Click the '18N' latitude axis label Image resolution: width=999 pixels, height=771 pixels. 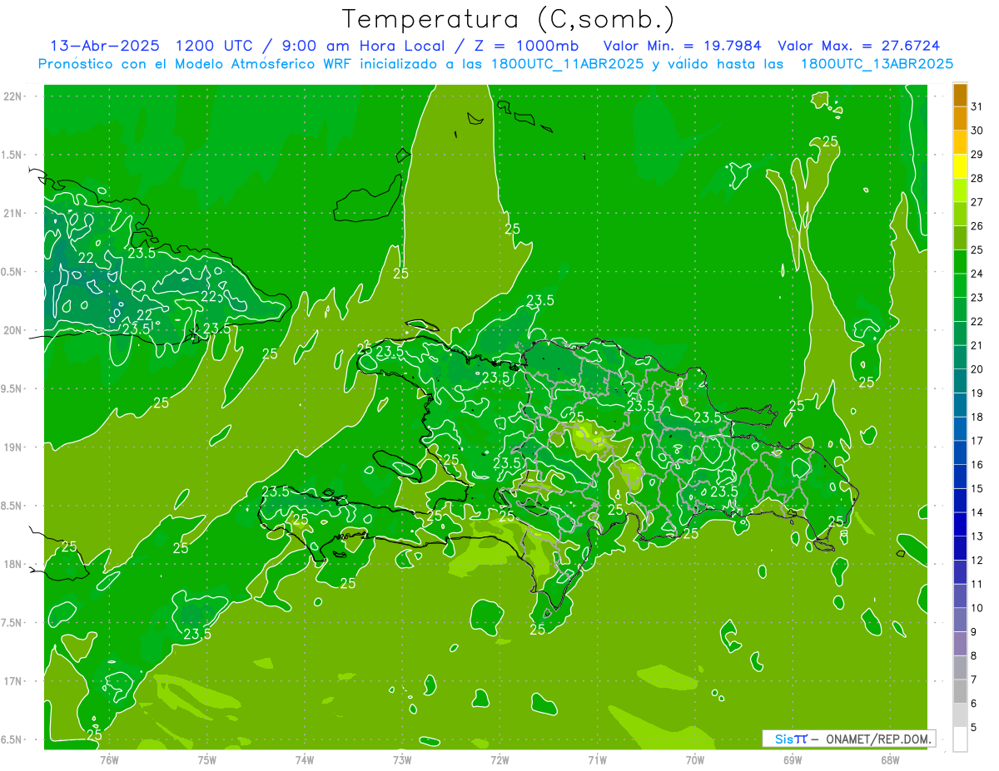click(14, 565)
